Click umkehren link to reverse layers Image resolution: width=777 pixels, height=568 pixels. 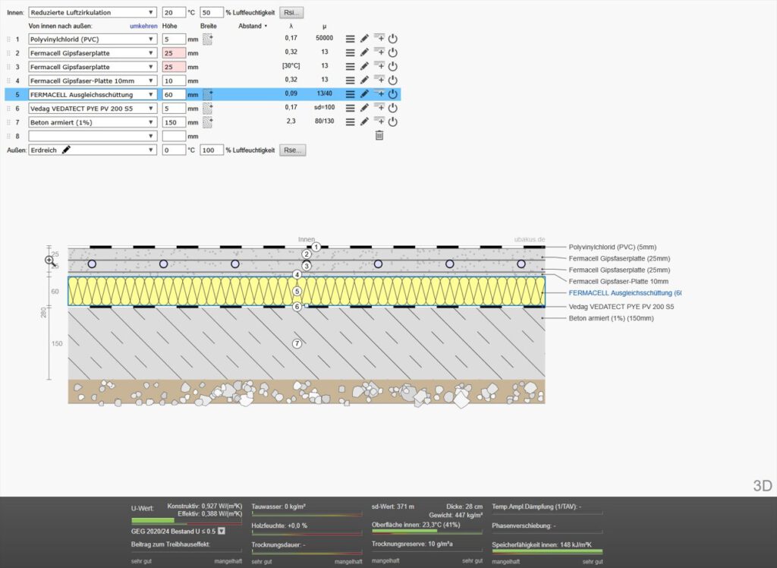143,26
